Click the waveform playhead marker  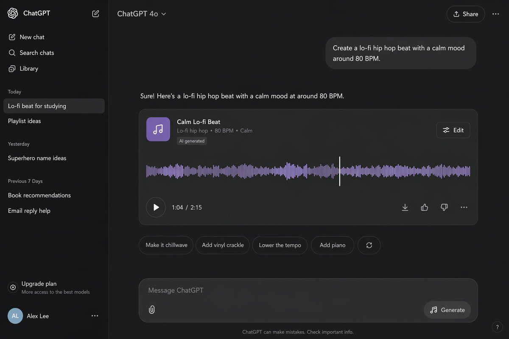click(339, 171)
